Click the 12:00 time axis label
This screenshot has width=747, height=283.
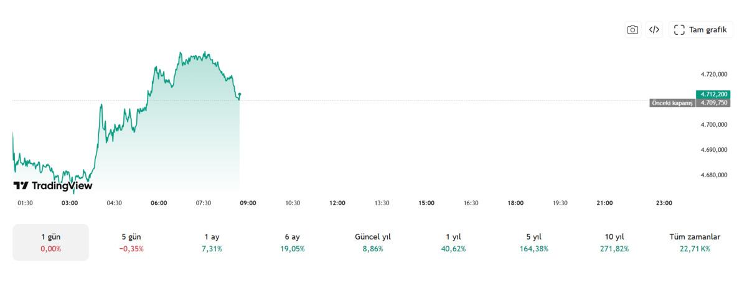pyautogui.click(x=337, y=203)
